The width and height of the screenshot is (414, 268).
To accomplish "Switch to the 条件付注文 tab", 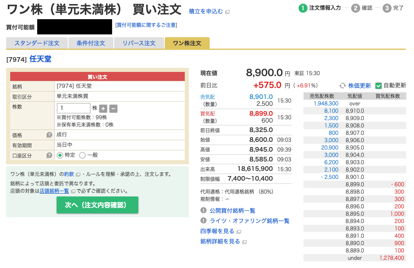I will [x=91, y=43].
